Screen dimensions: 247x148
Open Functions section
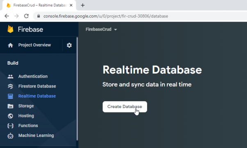pyautogui.click(x=28, y=125)
